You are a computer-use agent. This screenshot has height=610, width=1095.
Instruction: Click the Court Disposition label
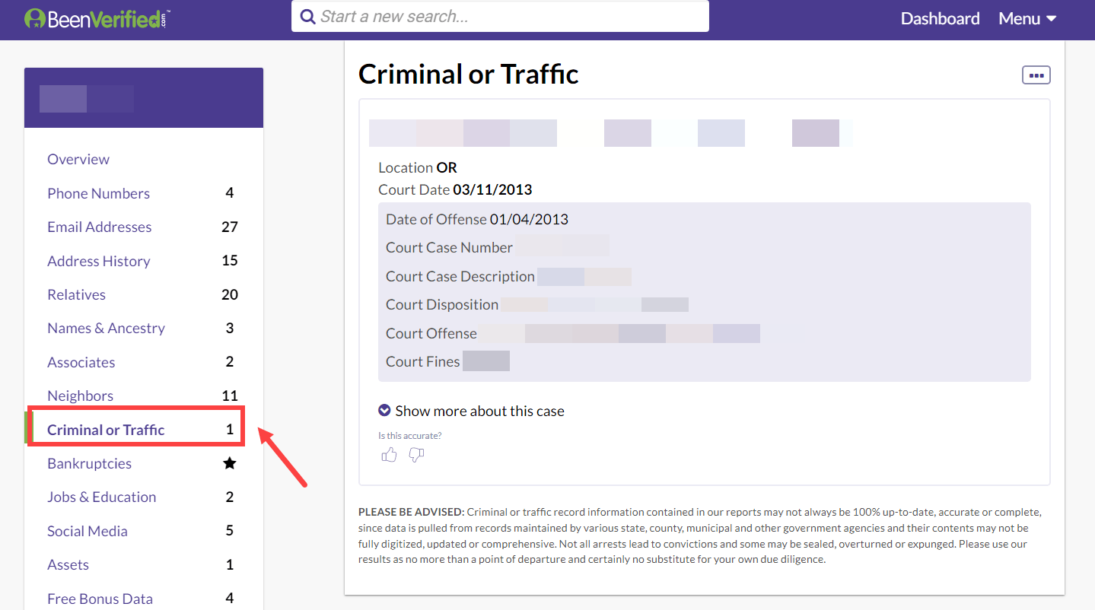click(442, 304)
